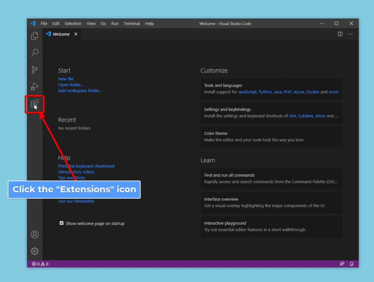Open the Go menu
This screenshot has width=374, height=282.
(103, 23)
